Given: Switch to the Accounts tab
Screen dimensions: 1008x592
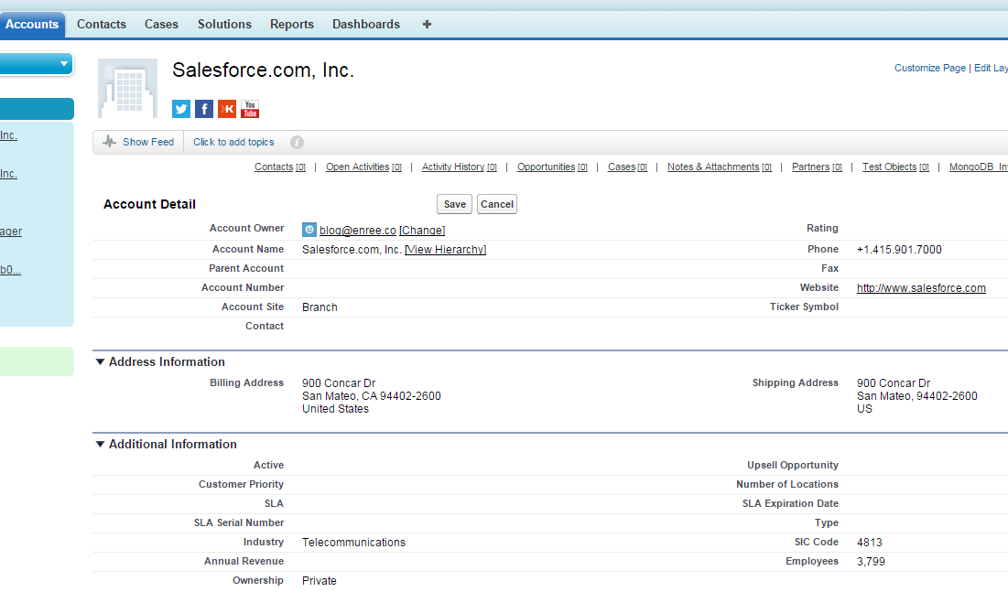Looking at the screenshot, I should (31, 25).
